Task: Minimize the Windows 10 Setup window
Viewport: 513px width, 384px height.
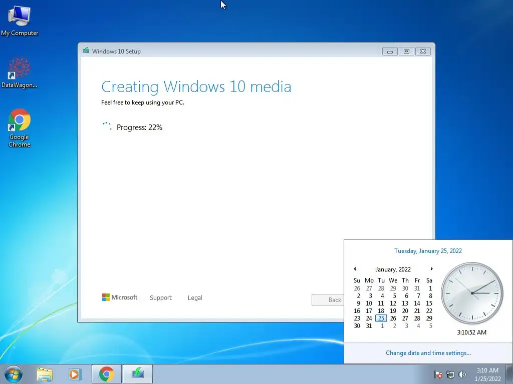Action: pyautogui.click(x=390, y=51)
